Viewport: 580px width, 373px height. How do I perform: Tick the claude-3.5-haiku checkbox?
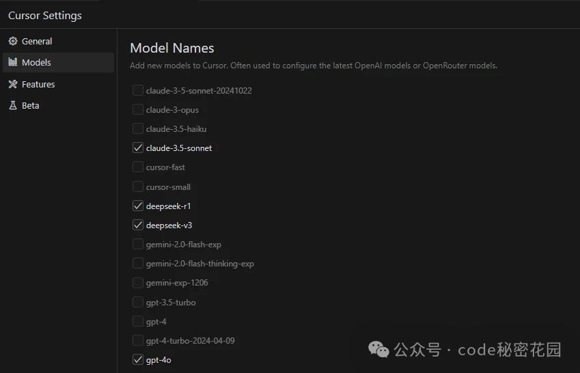coord(138,128)
